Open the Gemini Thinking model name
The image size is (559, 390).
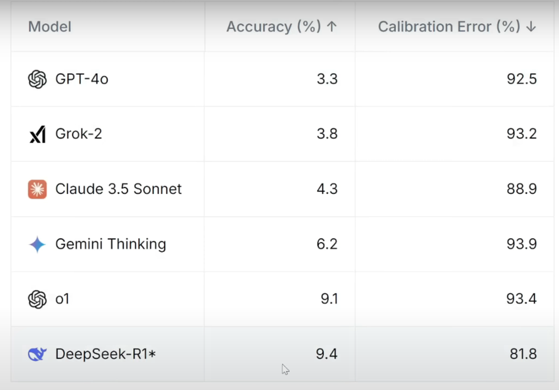110,245
